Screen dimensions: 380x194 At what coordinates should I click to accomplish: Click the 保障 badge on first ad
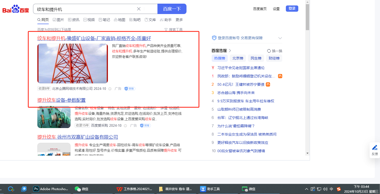[130, 89]
